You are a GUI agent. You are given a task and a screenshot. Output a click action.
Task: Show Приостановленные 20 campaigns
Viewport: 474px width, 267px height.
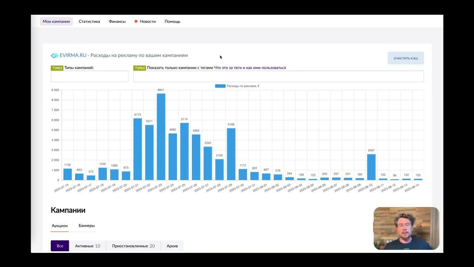(133, 246)
